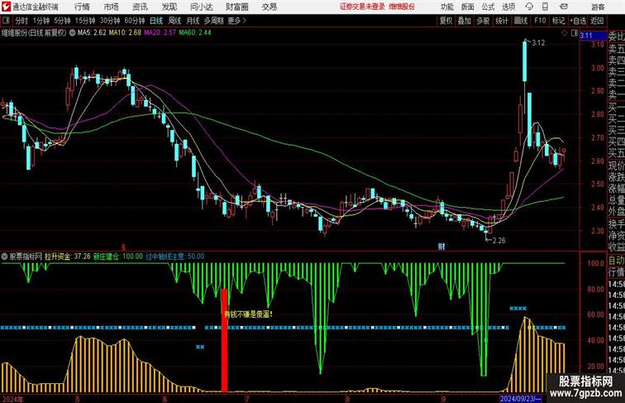Click the 过中轴线注意: 50.00 label
The width and height of the screenshot is (625, 403).
(x=174, y=257)
